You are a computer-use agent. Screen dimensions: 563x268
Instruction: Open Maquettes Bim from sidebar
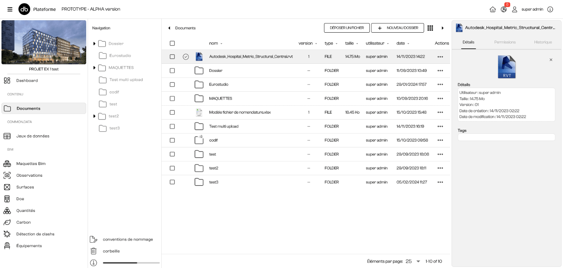(31, 164)
